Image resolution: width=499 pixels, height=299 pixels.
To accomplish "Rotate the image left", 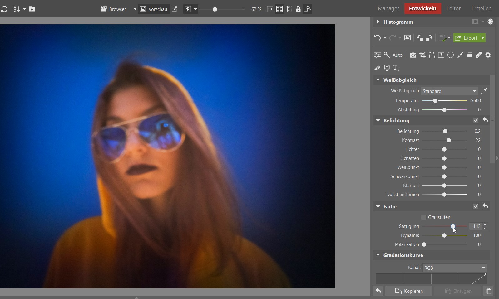I will (x=420, y=38).
